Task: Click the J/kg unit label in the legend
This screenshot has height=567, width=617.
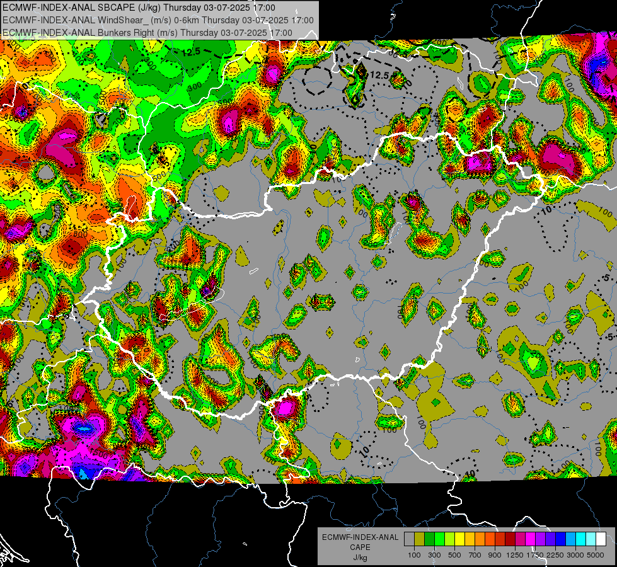Action: (x=360, y=558)
